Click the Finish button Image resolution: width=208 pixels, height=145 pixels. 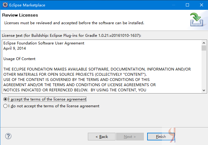[161, 136]
